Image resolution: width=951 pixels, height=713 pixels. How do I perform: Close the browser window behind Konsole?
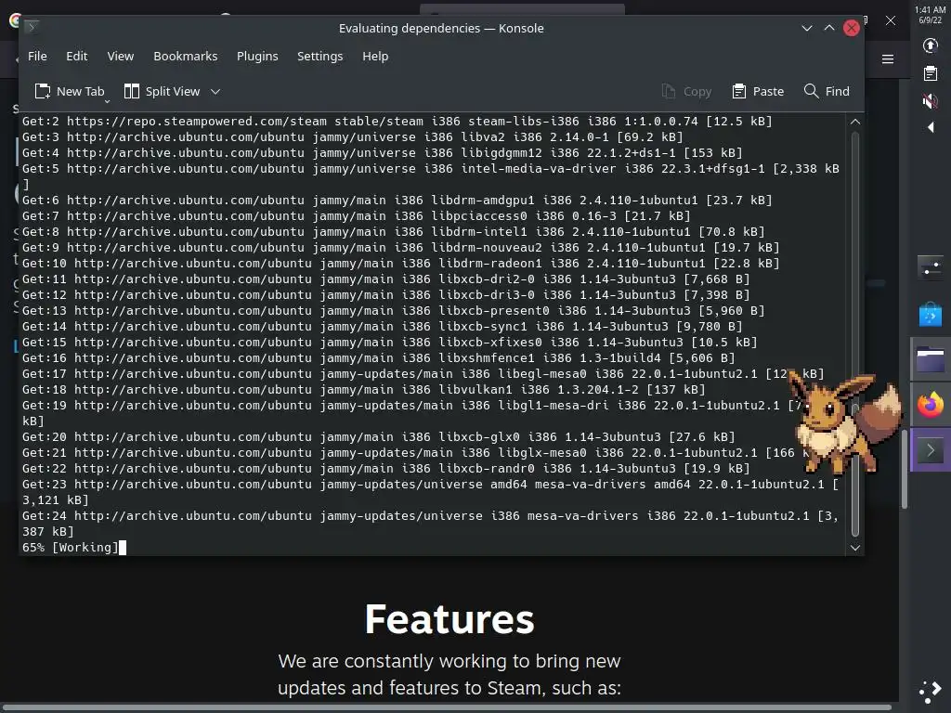(891, 20)
